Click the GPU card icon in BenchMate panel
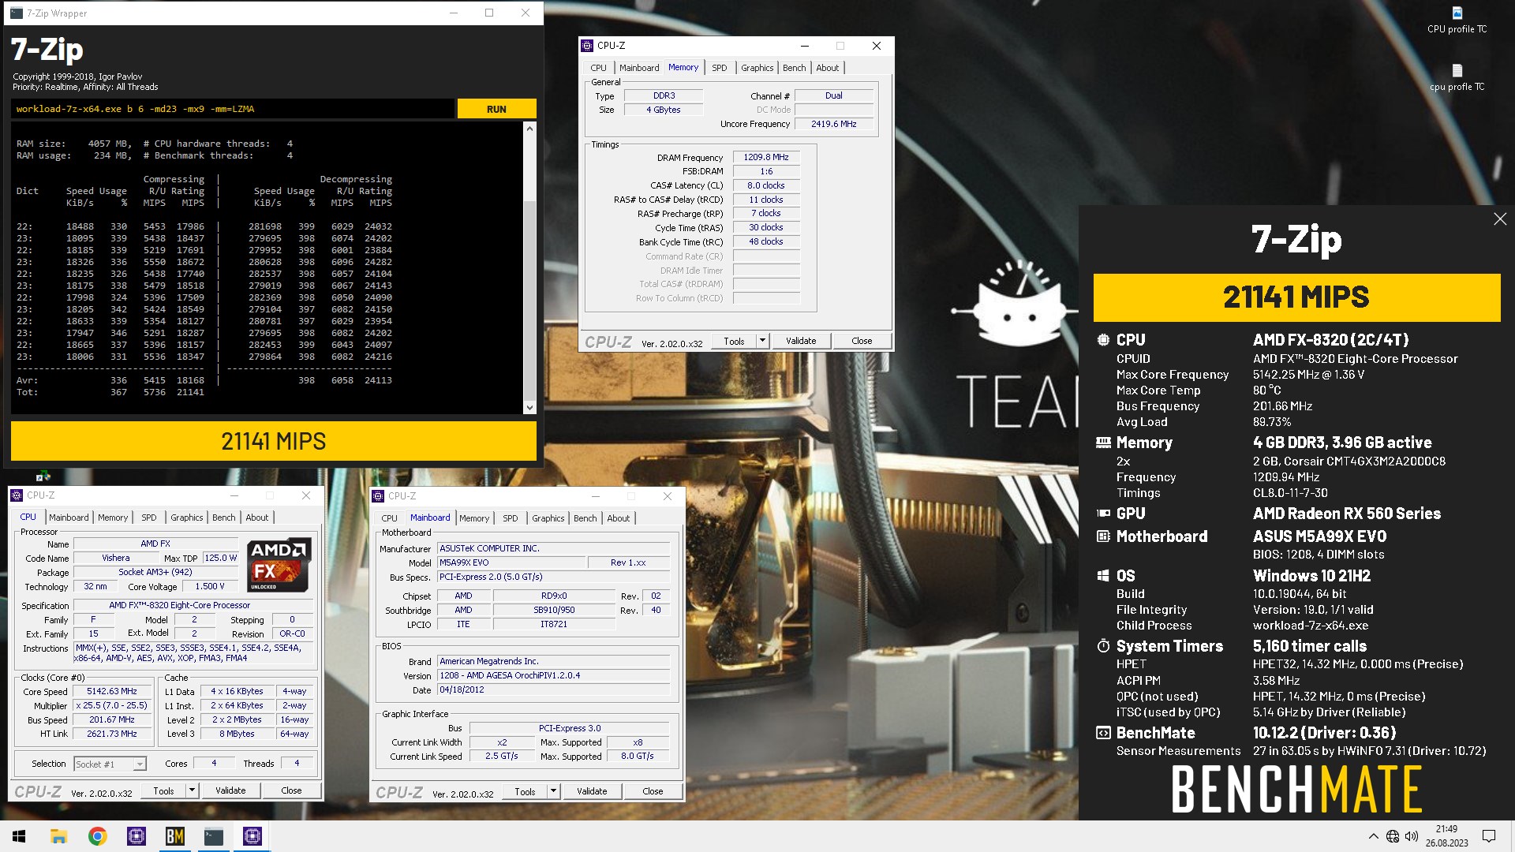1515x852 pixels. tap(1103, 514)
